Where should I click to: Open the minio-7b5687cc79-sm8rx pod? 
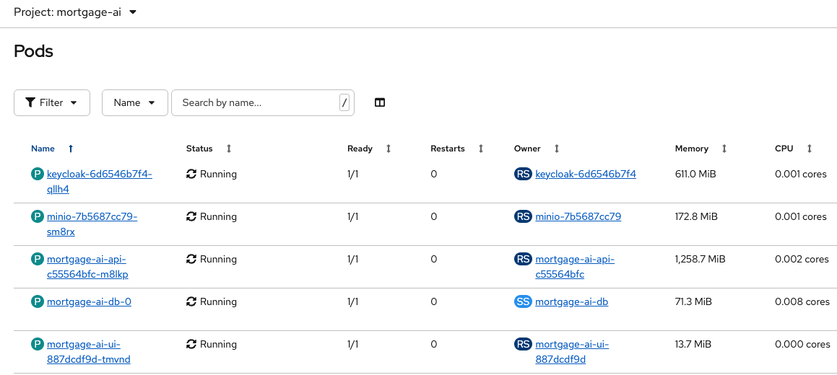click(x=92, y=216)
